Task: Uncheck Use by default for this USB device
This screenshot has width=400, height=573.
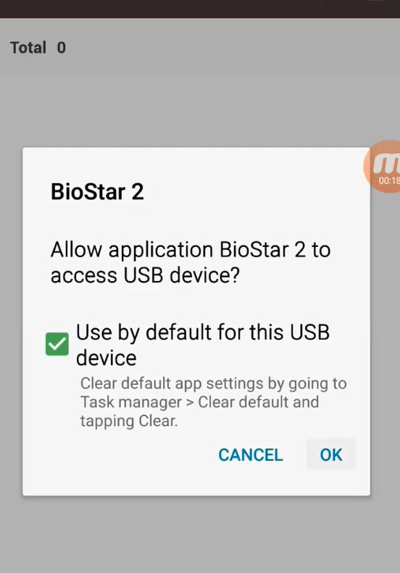Action: pos(57,344)
